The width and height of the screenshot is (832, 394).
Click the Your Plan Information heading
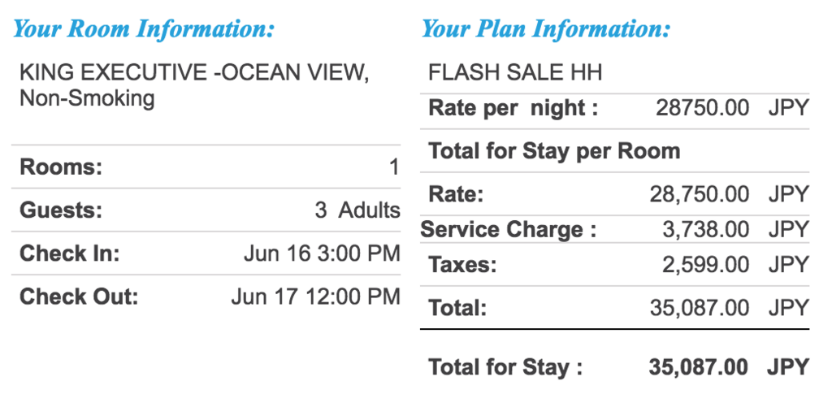tap(546, 28)
